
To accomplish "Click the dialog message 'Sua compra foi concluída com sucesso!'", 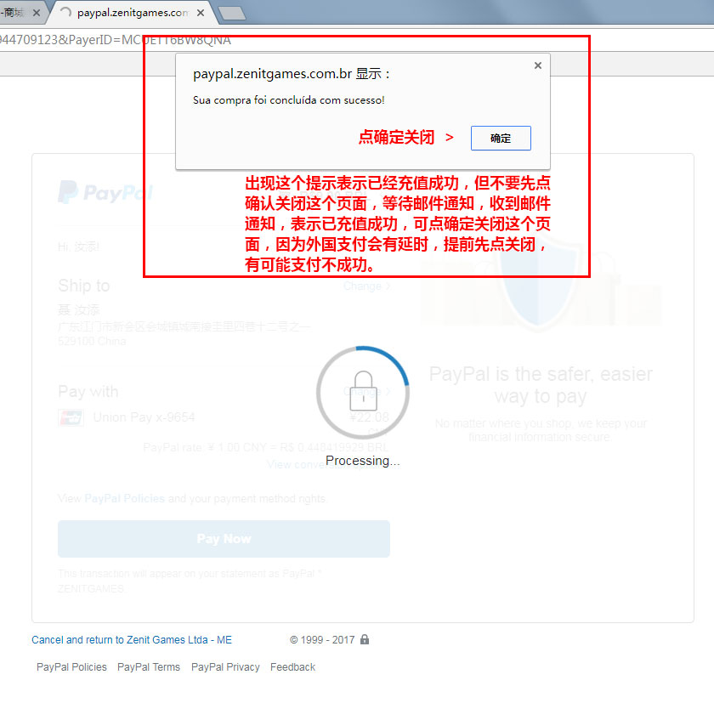I will pos(289,100).
